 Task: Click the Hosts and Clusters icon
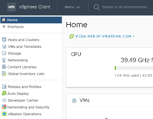click(x=4, y=40)
